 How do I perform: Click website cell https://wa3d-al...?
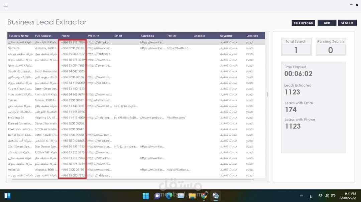point(99,83)
